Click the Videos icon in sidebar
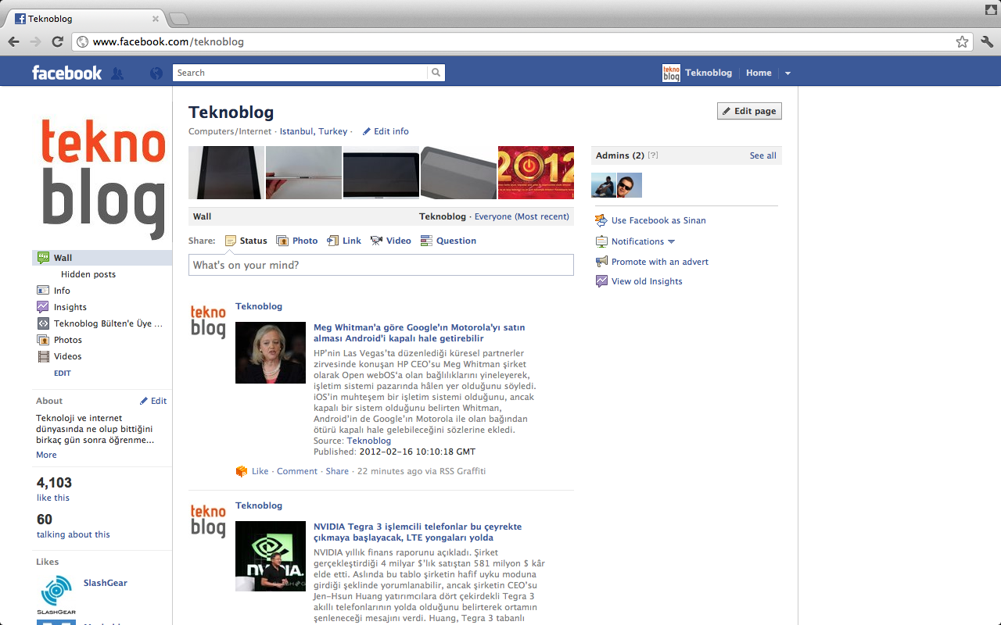This screenshot has height=625, width=1001. point(43,356)
